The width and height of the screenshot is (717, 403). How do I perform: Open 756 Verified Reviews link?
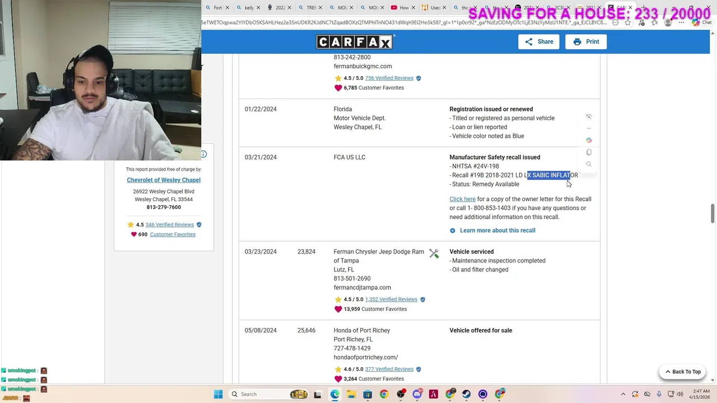pyautogui.click(x=389, y=78)
